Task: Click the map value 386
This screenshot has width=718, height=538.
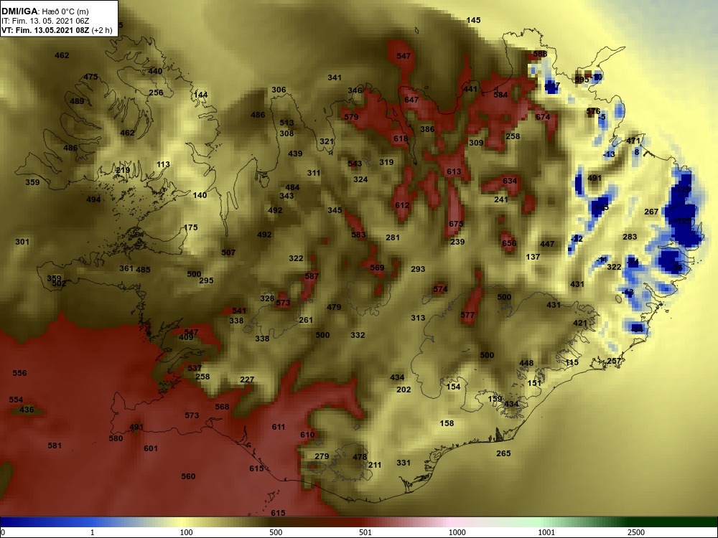Action: tap(427, 129)
